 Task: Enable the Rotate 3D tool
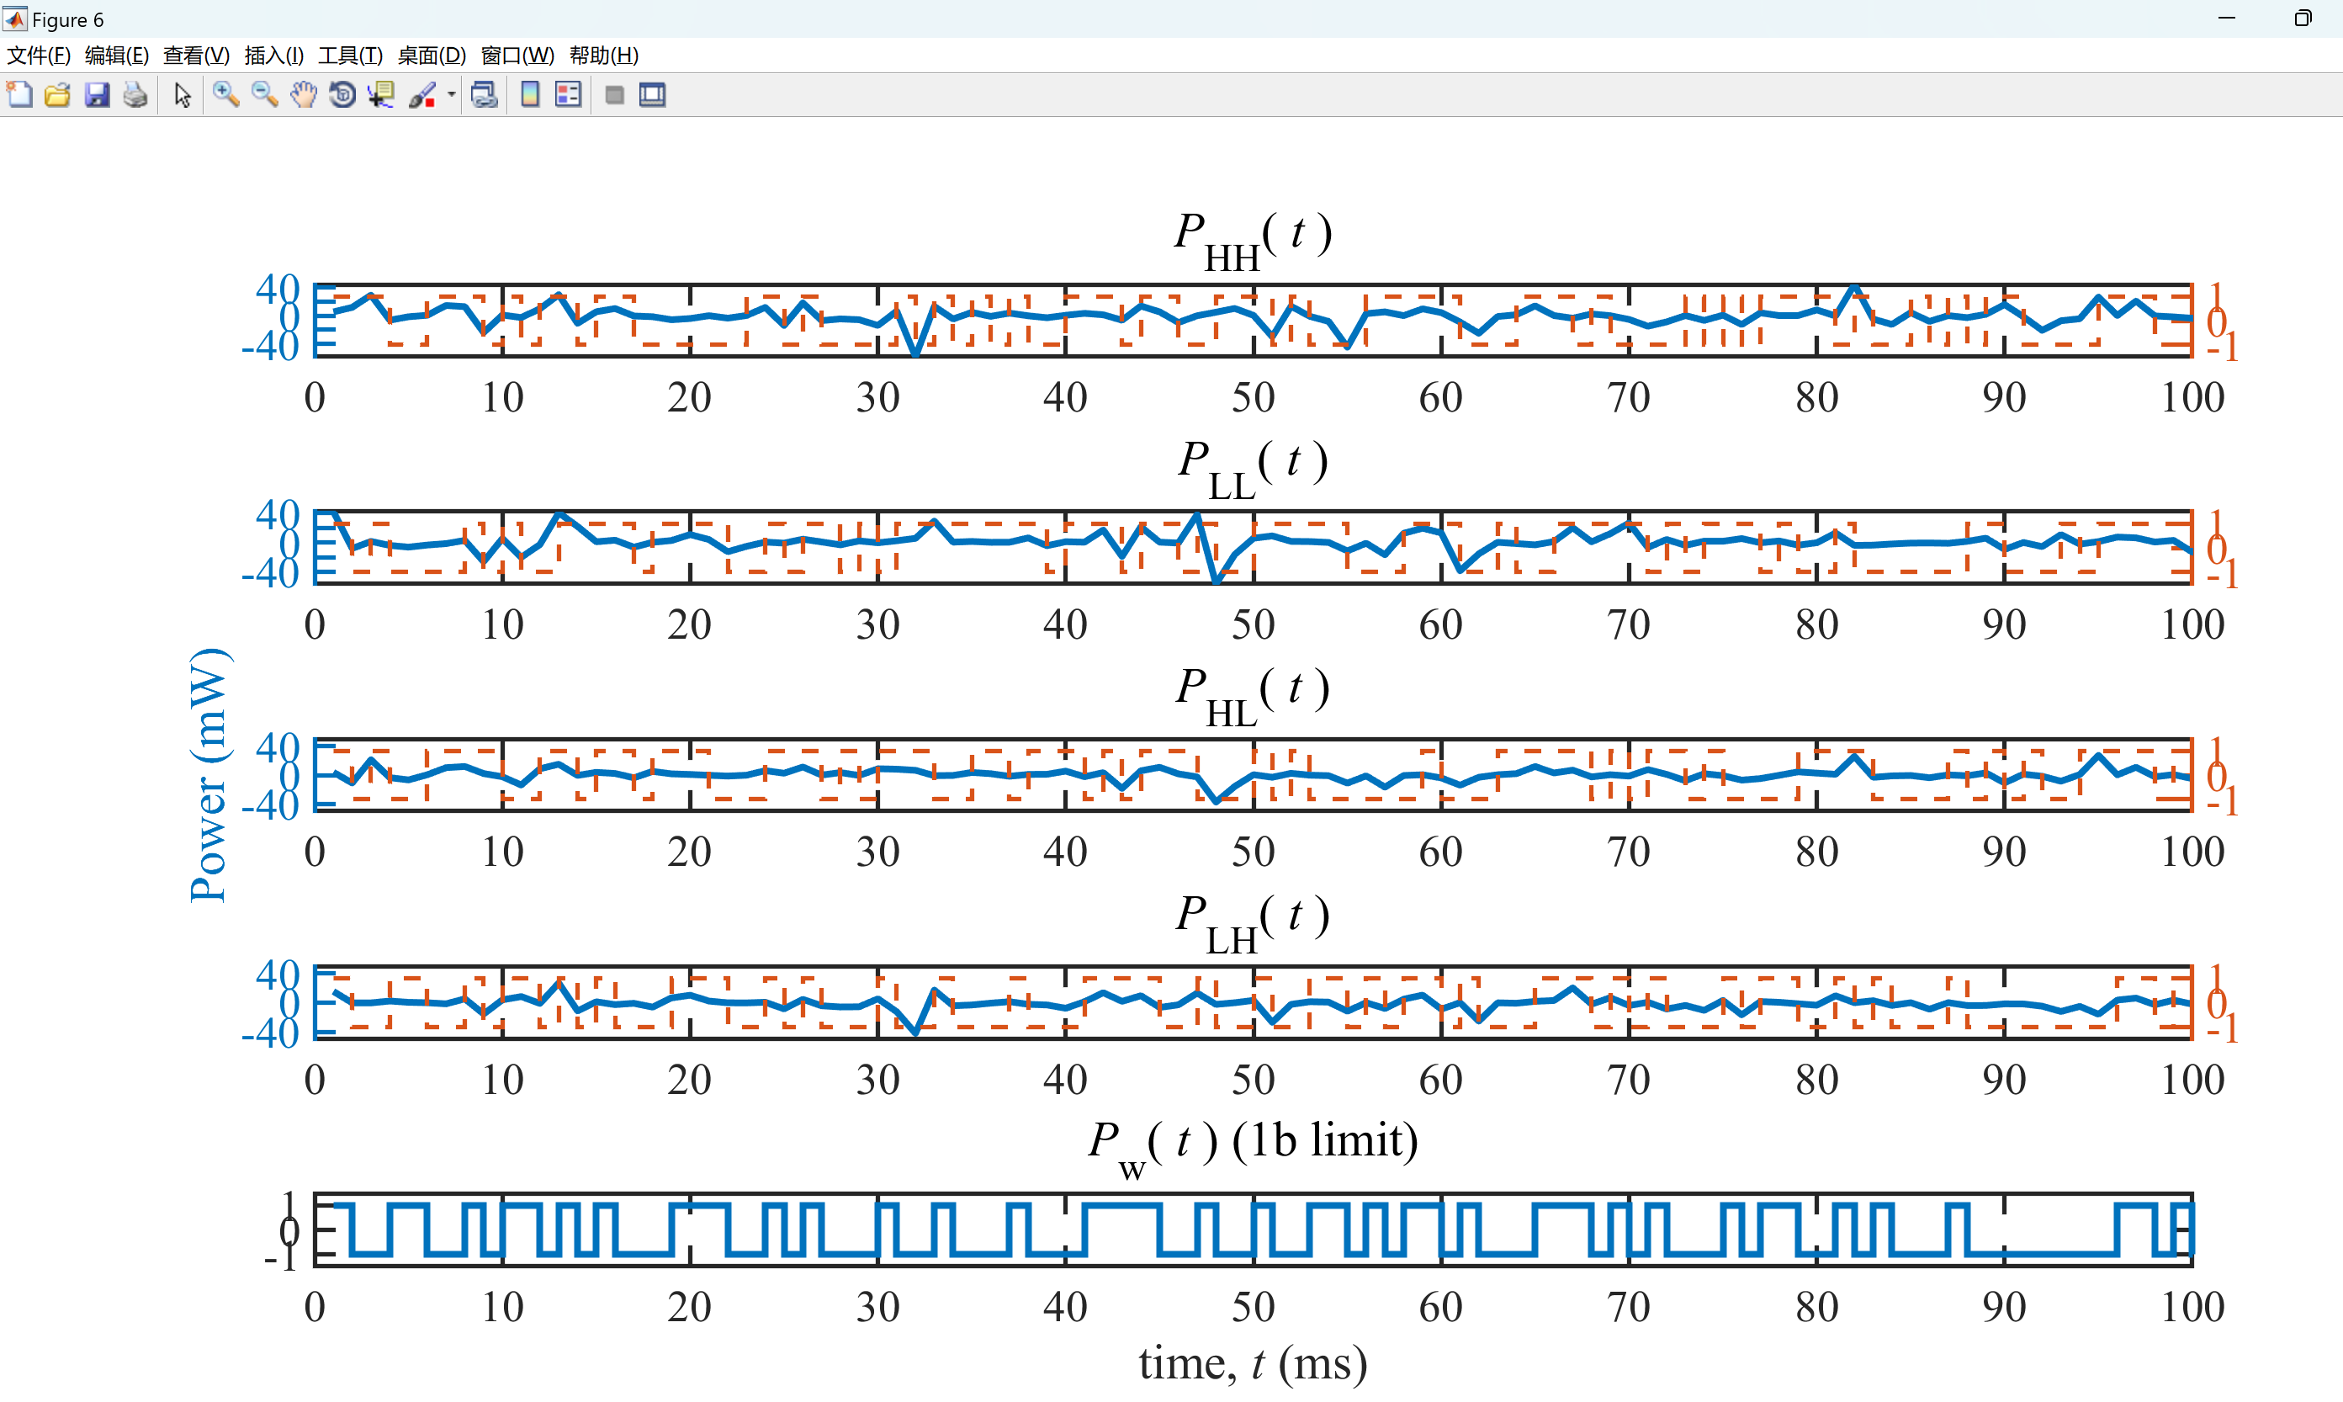tap(342, 94)
